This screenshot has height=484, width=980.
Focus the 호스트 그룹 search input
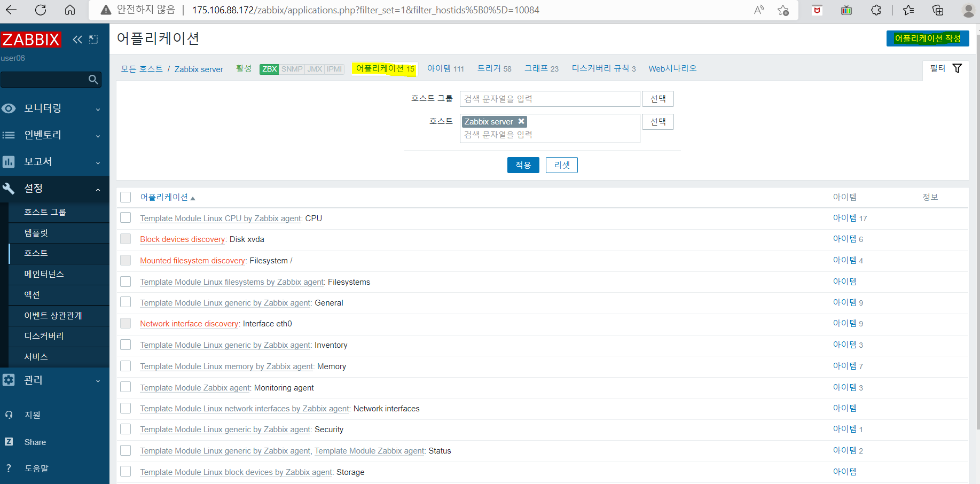pyautogui.click(x=550, y=99)
